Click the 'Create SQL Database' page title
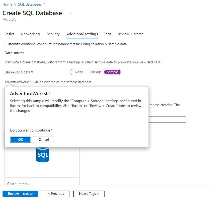This screenshot has height=200, width=213. coord(32,13)
